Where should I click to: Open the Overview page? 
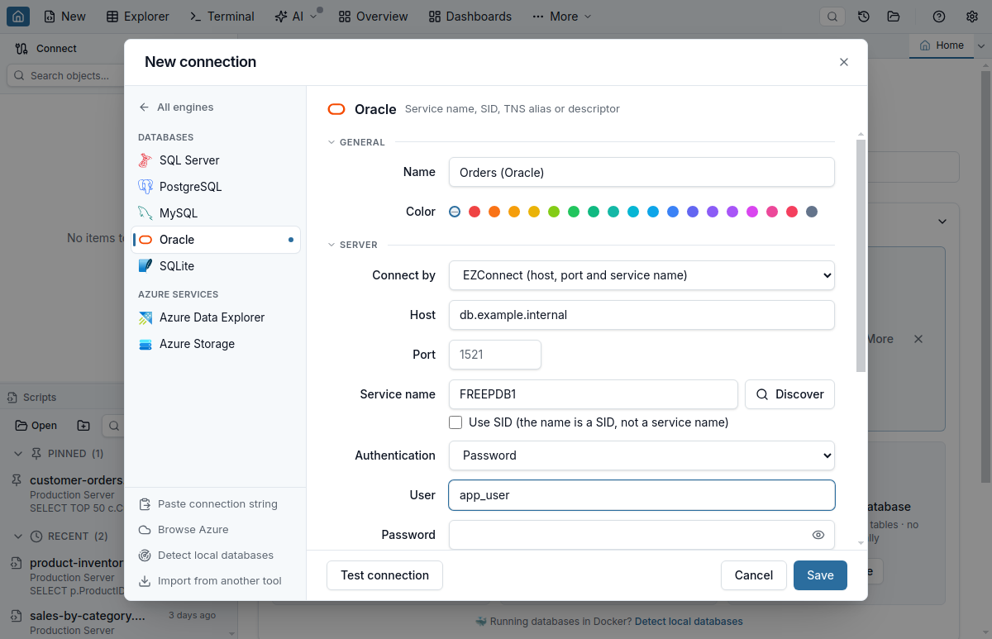tap(373, 17)
